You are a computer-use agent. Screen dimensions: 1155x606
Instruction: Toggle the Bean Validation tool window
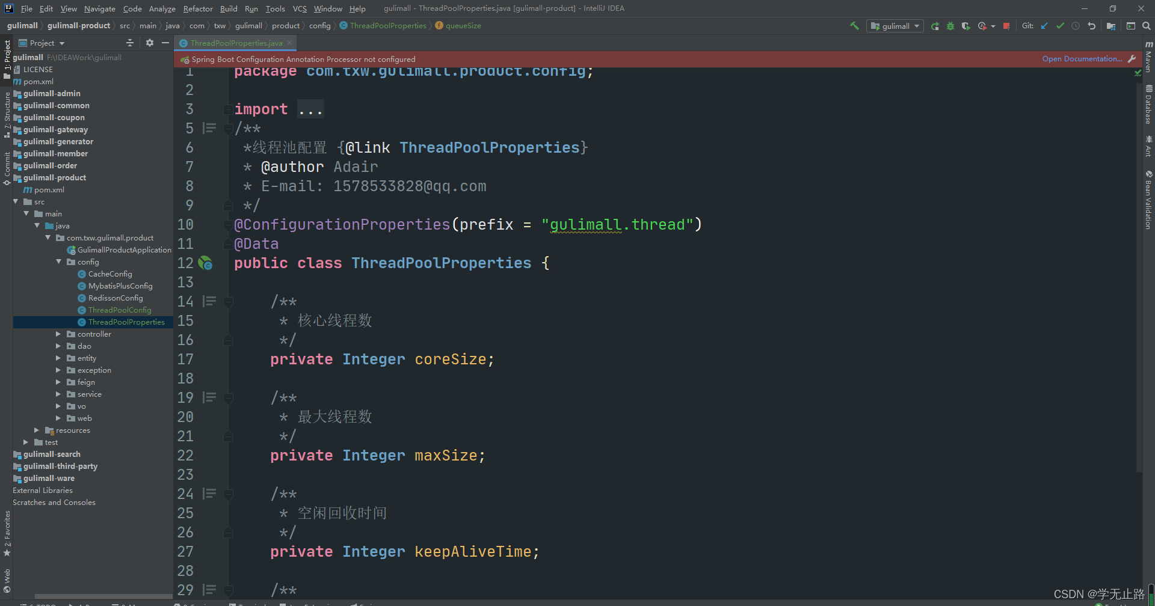[x=1148, y=200]
